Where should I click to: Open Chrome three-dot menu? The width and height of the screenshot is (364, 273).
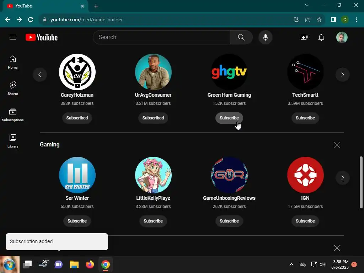click(356, 20)
